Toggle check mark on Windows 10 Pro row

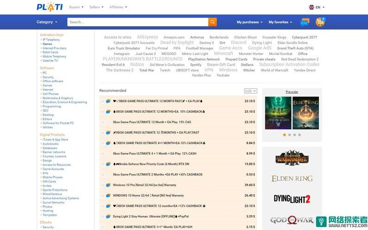click(x=103, y=185)
